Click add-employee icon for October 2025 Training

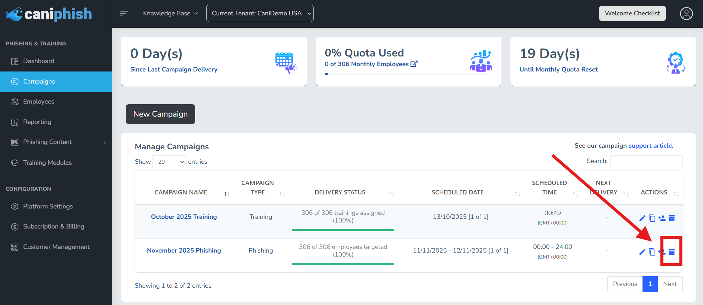point(662,218)
